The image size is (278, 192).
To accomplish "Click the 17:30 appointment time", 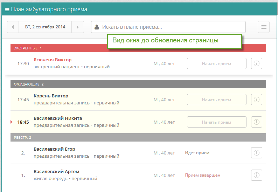I will tap(23, 63).
